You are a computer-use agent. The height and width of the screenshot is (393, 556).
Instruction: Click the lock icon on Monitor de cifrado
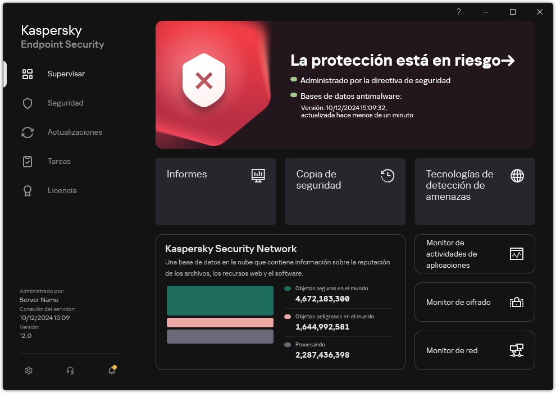[x=516, y=302]
